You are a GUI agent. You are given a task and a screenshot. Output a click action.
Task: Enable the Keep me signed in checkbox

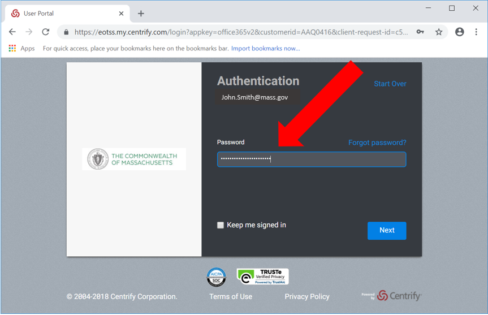[221, 225]
